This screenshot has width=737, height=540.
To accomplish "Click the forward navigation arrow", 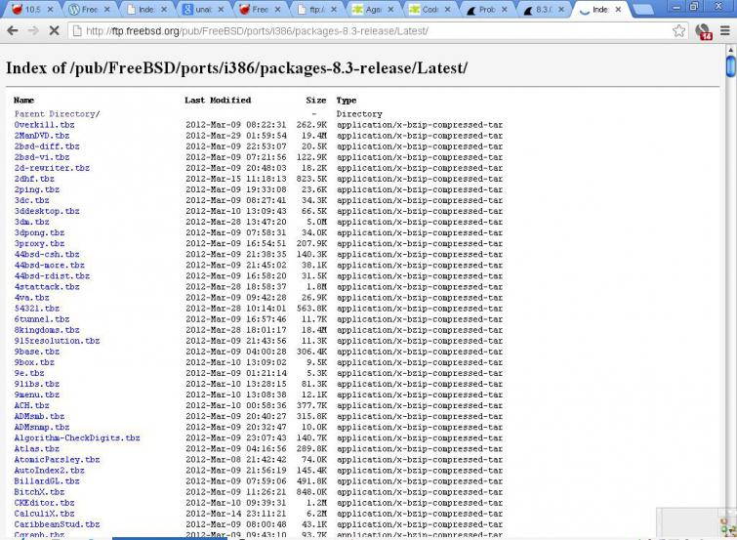I will click(x=33, y=31).
